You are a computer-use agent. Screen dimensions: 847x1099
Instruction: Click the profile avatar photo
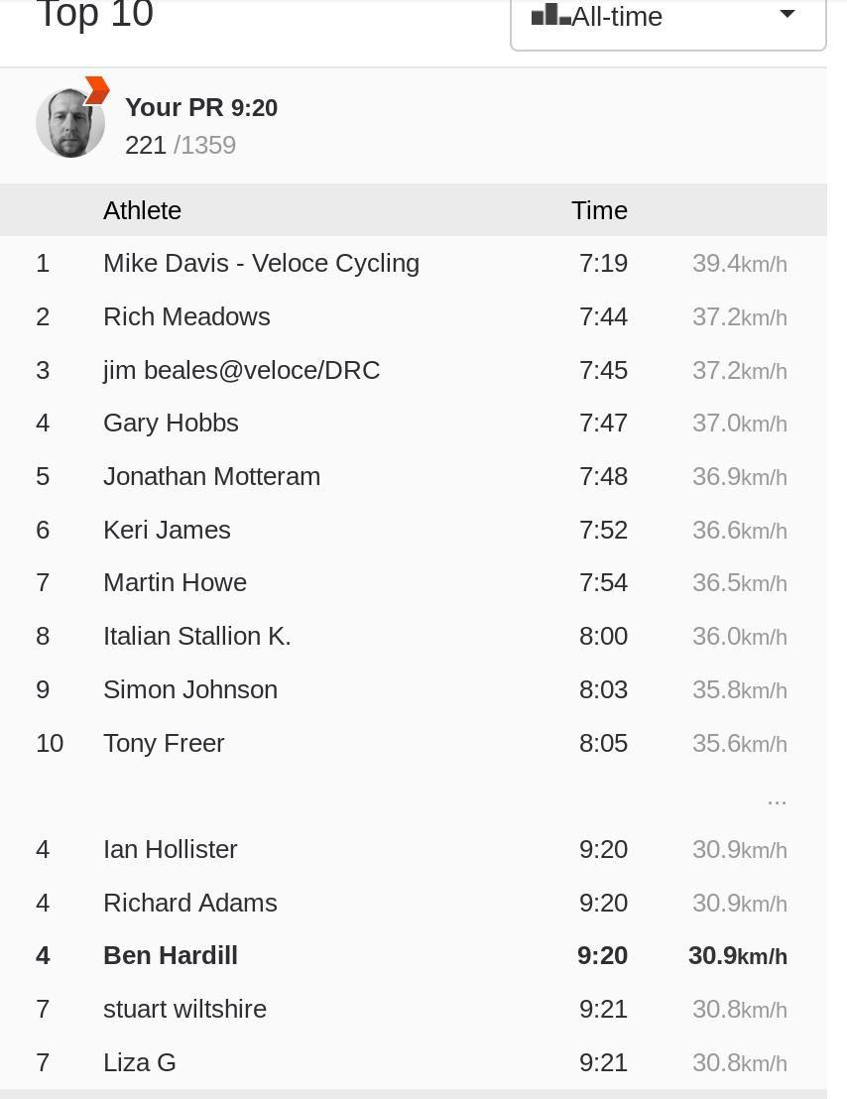point(69,123)
